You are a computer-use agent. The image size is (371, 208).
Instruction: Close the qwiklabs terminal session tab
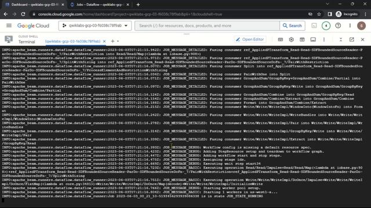tap(104, 41)
